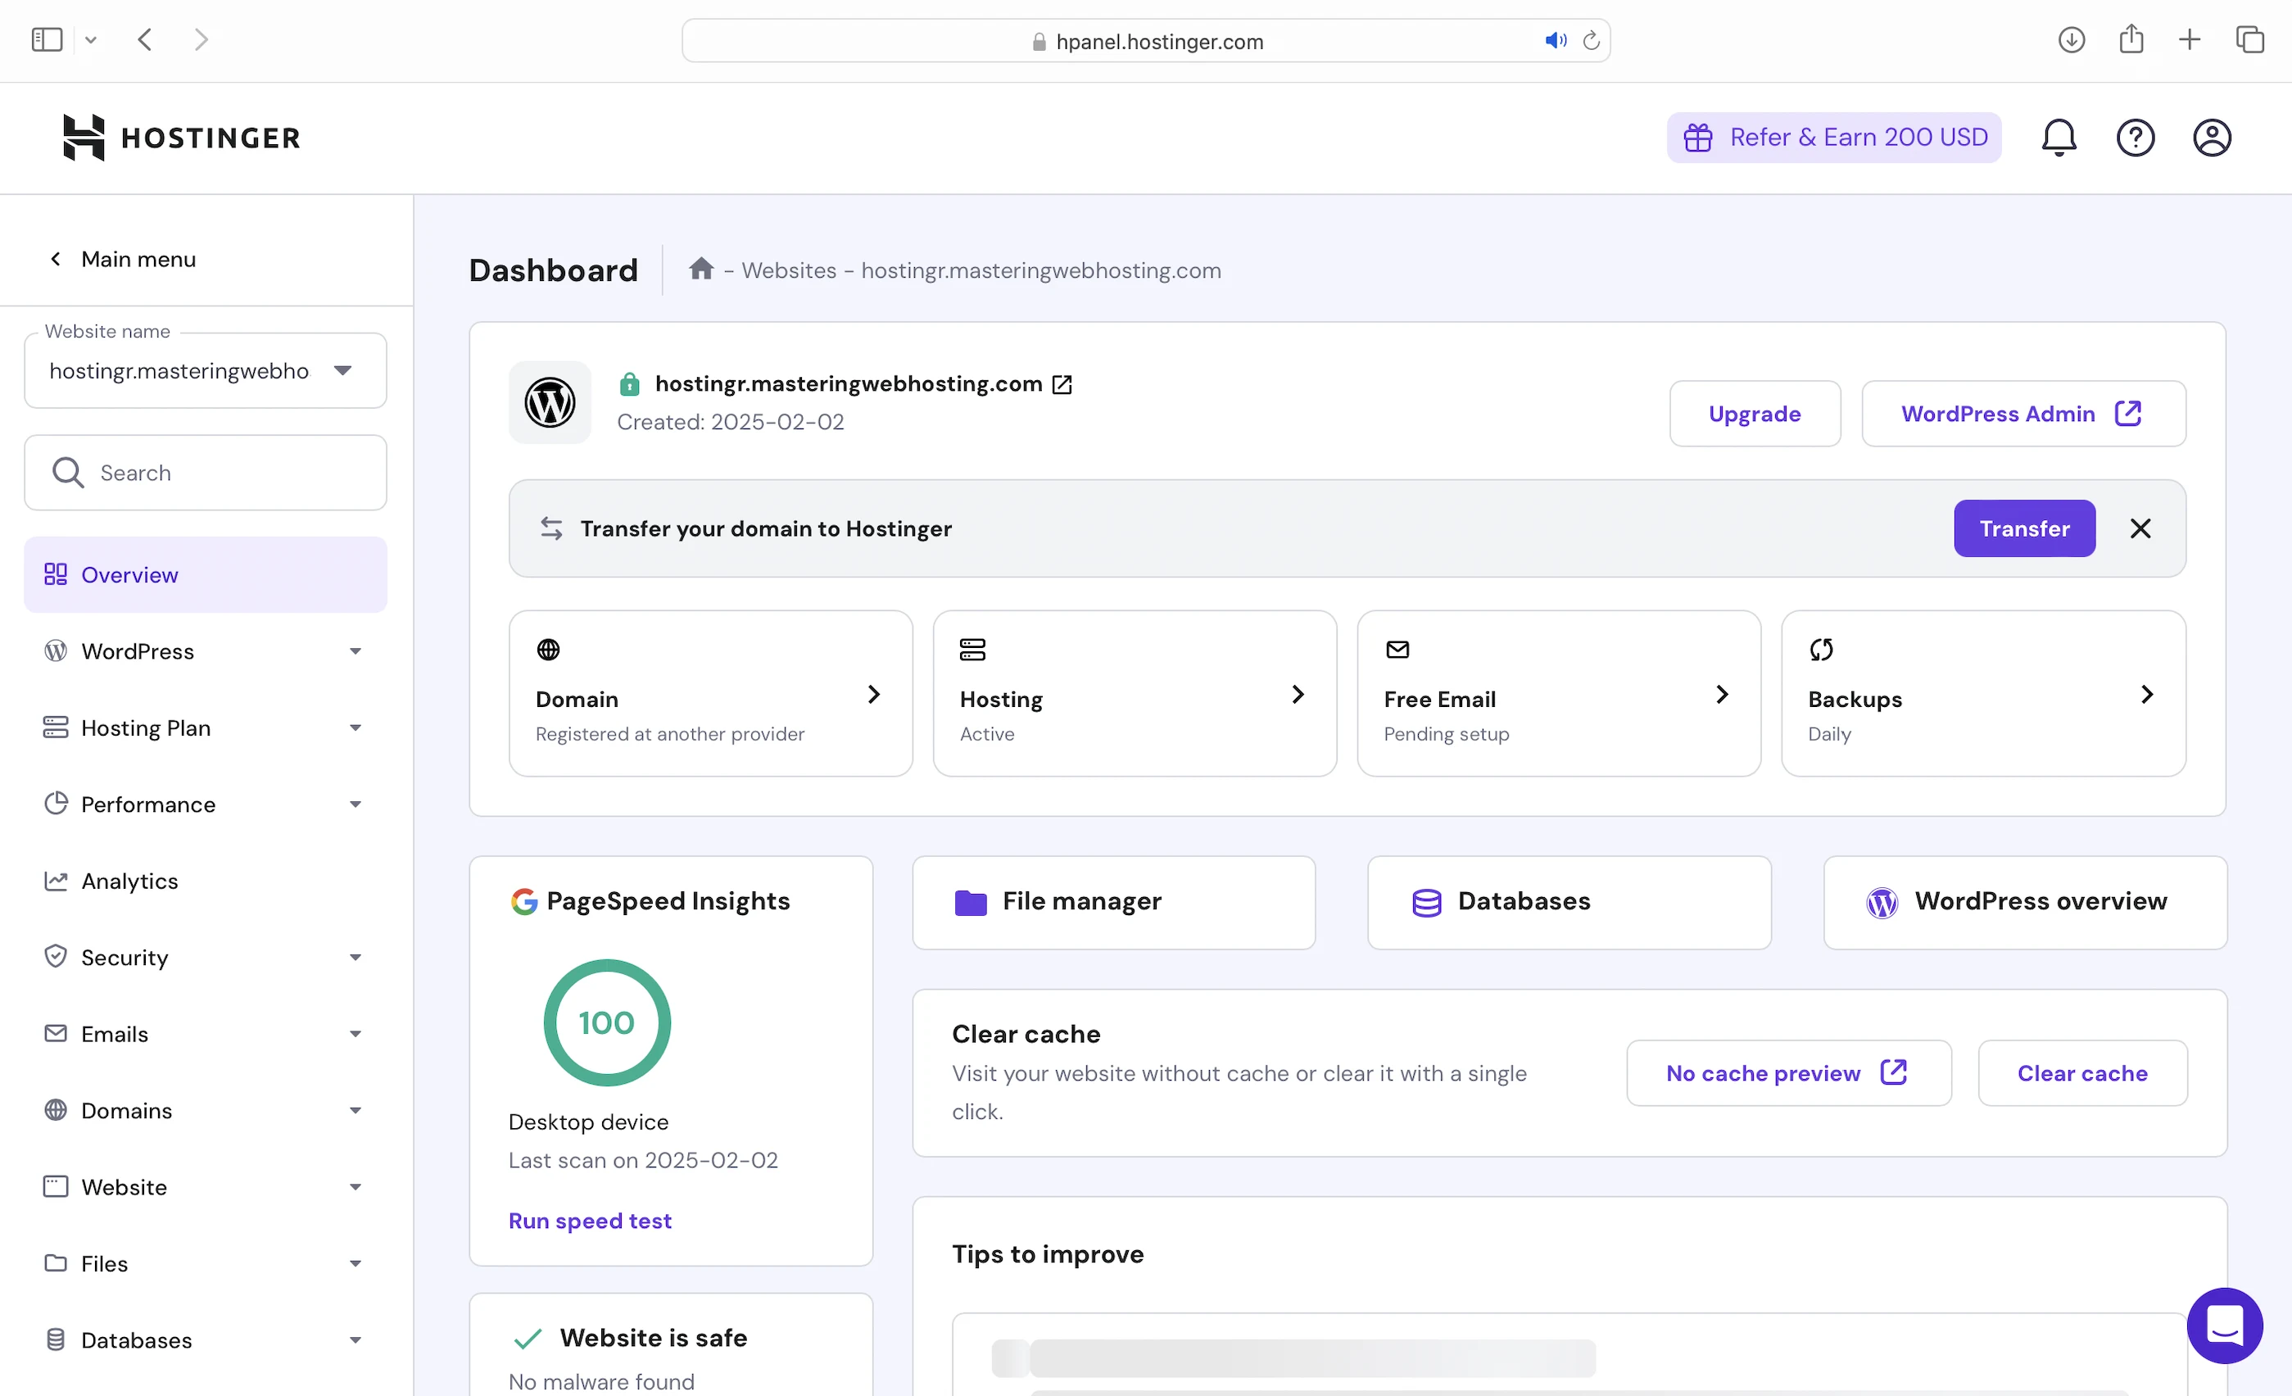Click the purple Transfer button
The width and height of the screenshot is (2292, 1396).
click(x=2024, y=528)
